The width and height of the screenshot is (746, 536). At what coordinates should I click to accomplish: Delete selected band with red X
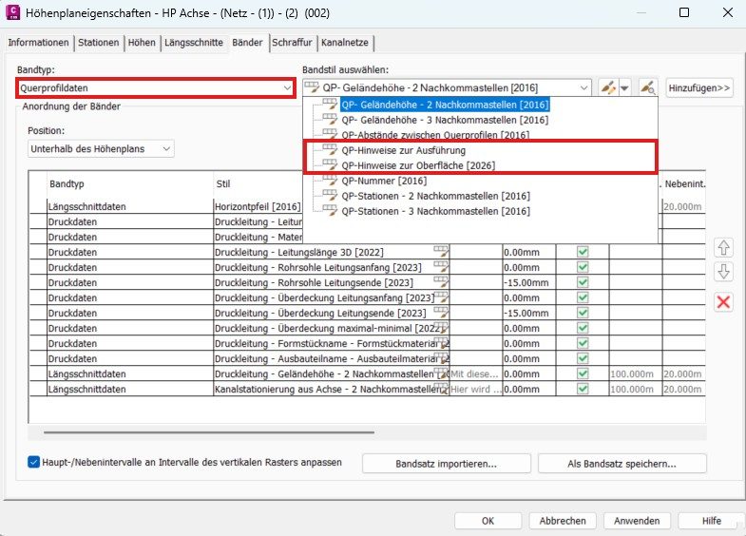723,302
